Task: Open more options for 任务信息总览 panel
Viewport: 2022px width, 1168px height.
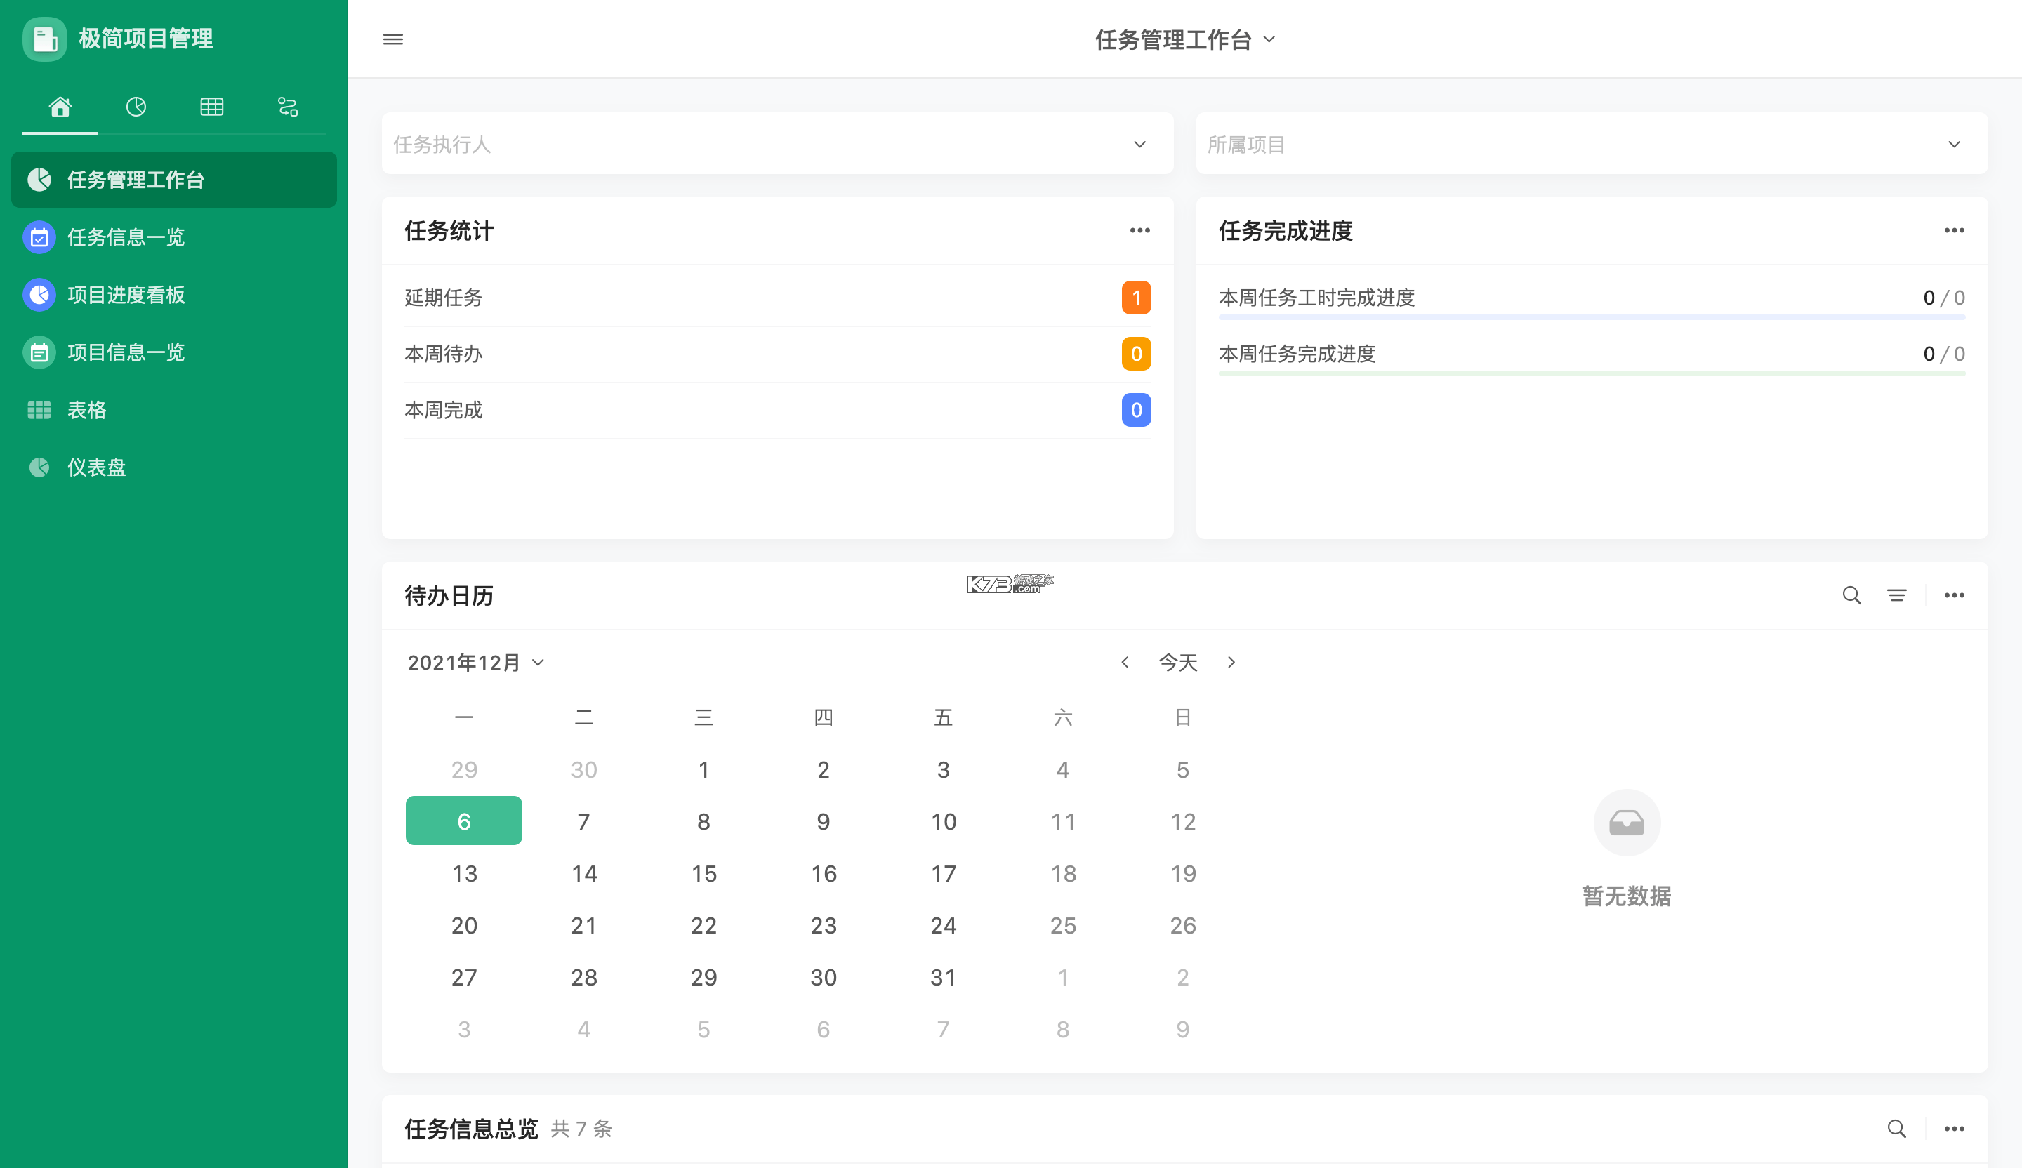Action: click(x=1955, y=1129)
